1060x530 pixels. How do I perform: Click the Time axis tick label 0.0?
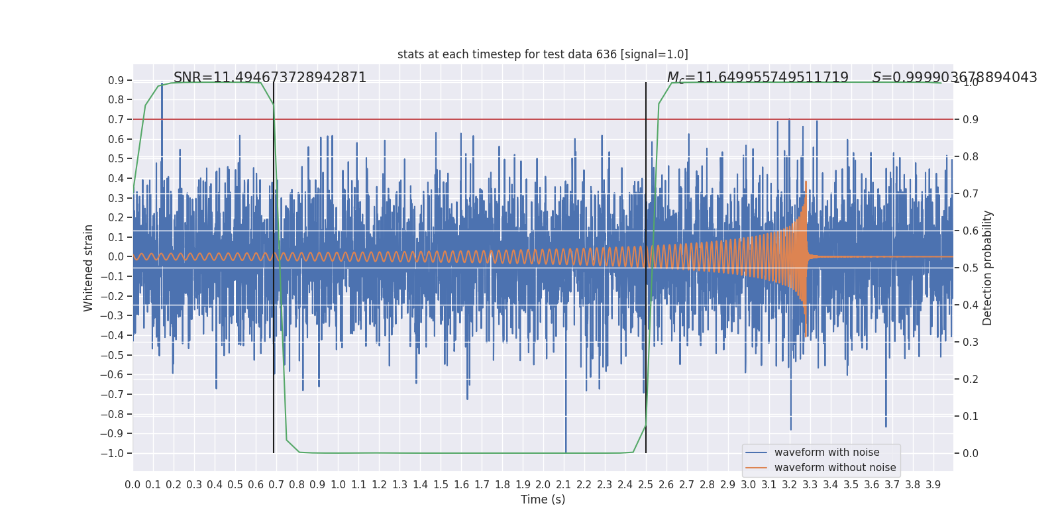coord(132,485)
